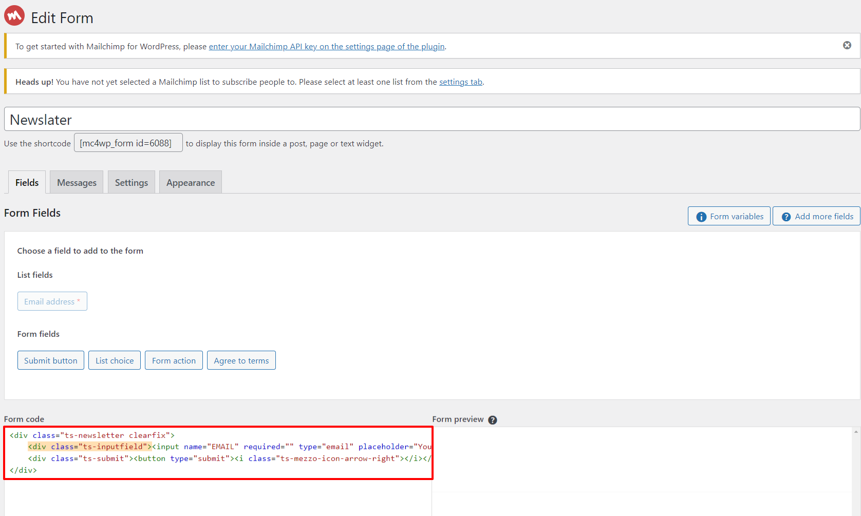Add an Agree to terms field
The image size is (861, 516).
241,360
